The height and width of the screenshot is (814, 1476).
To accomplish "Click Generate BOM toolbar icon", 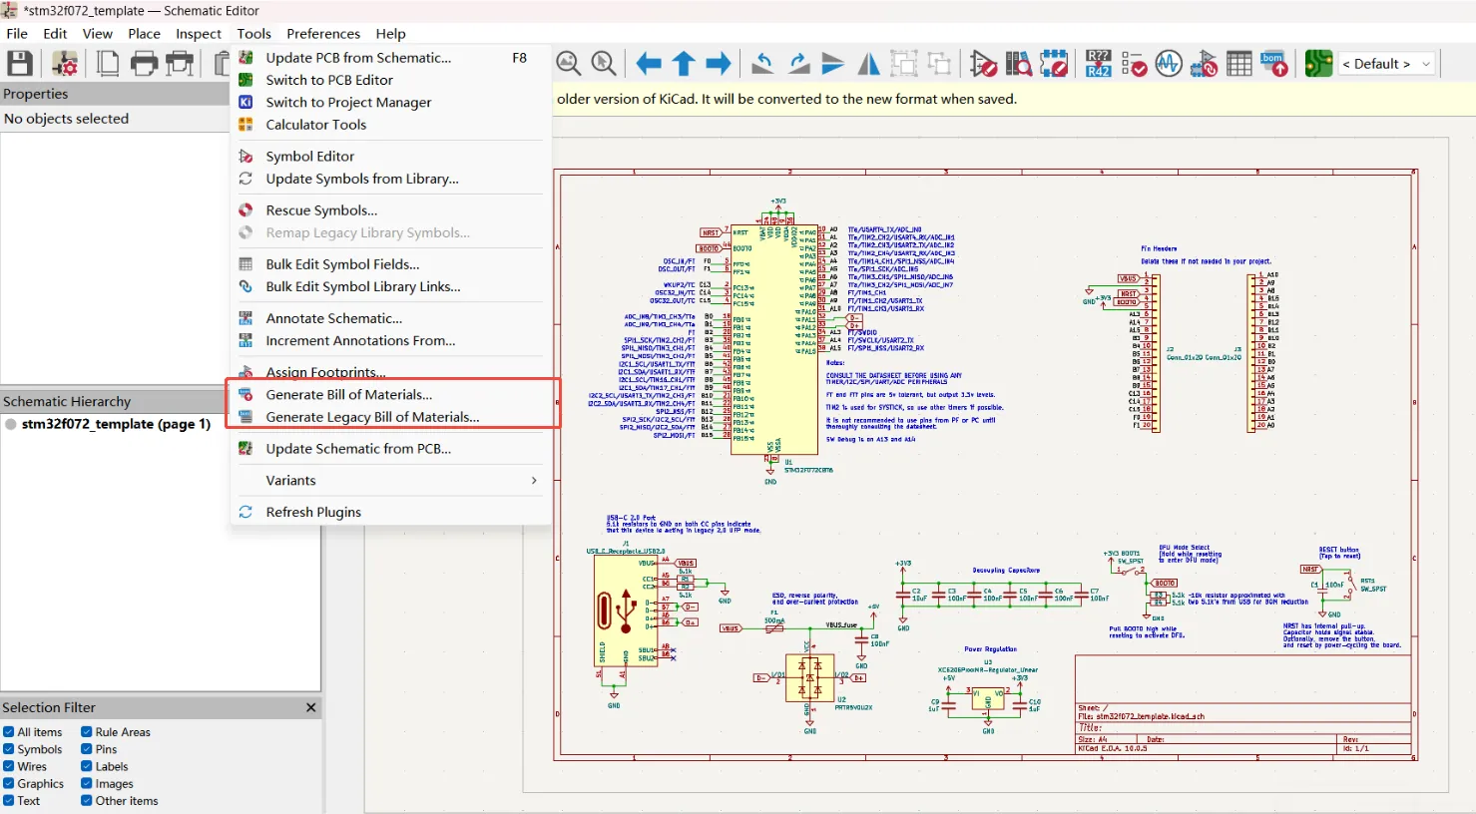I will click(1274, 64).
